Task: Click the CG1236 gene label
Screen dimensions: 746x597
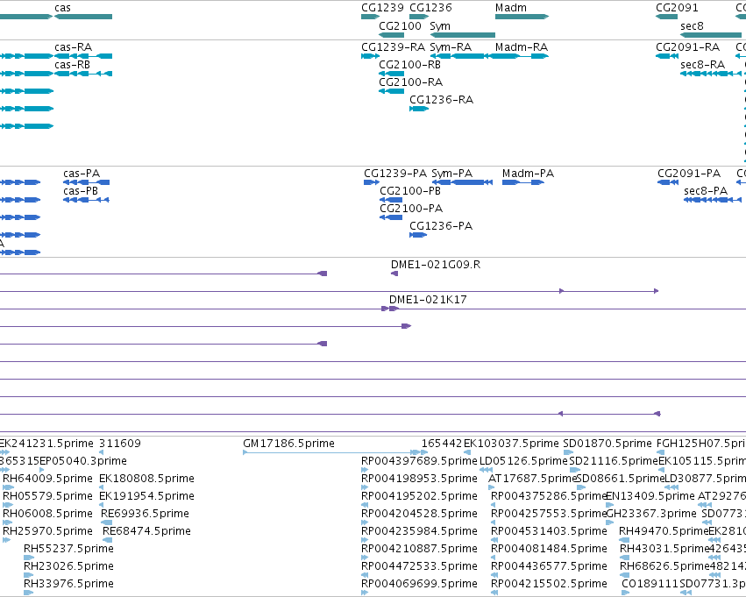Action: [x=430, y=8]
